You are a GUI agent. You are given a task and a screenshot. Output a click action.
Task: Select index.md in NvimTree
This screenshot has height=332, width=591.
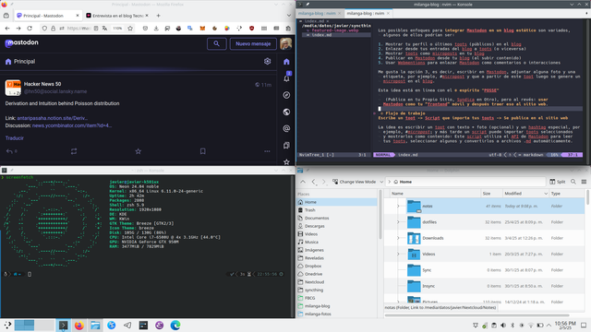(321, 35)
